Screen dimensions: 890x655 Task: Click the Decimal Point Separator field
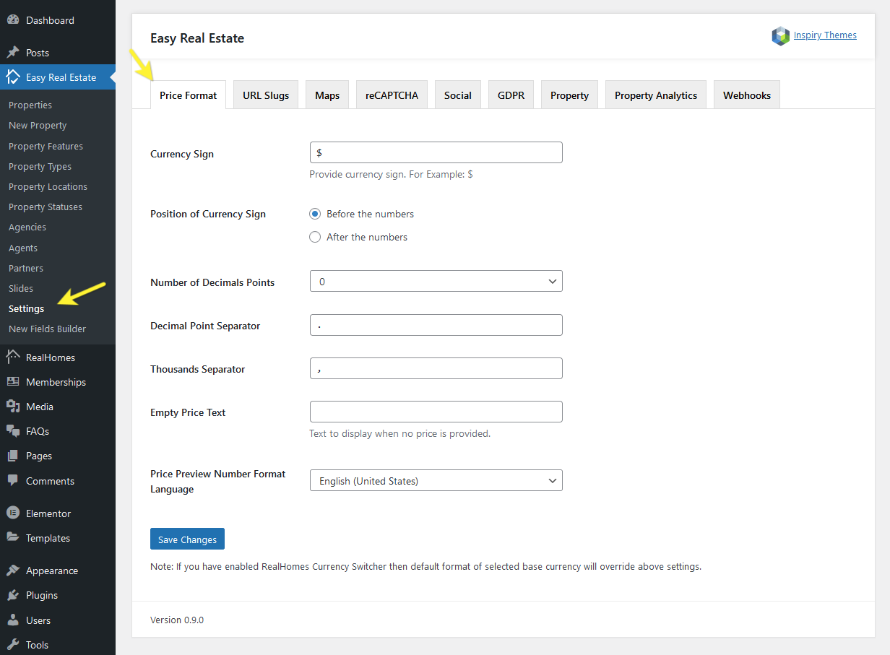tap(436, 325)
